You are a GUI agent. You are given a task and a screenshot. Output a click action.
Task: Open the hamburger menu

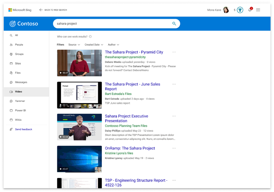pyautogui.click(x=258, y=10)
